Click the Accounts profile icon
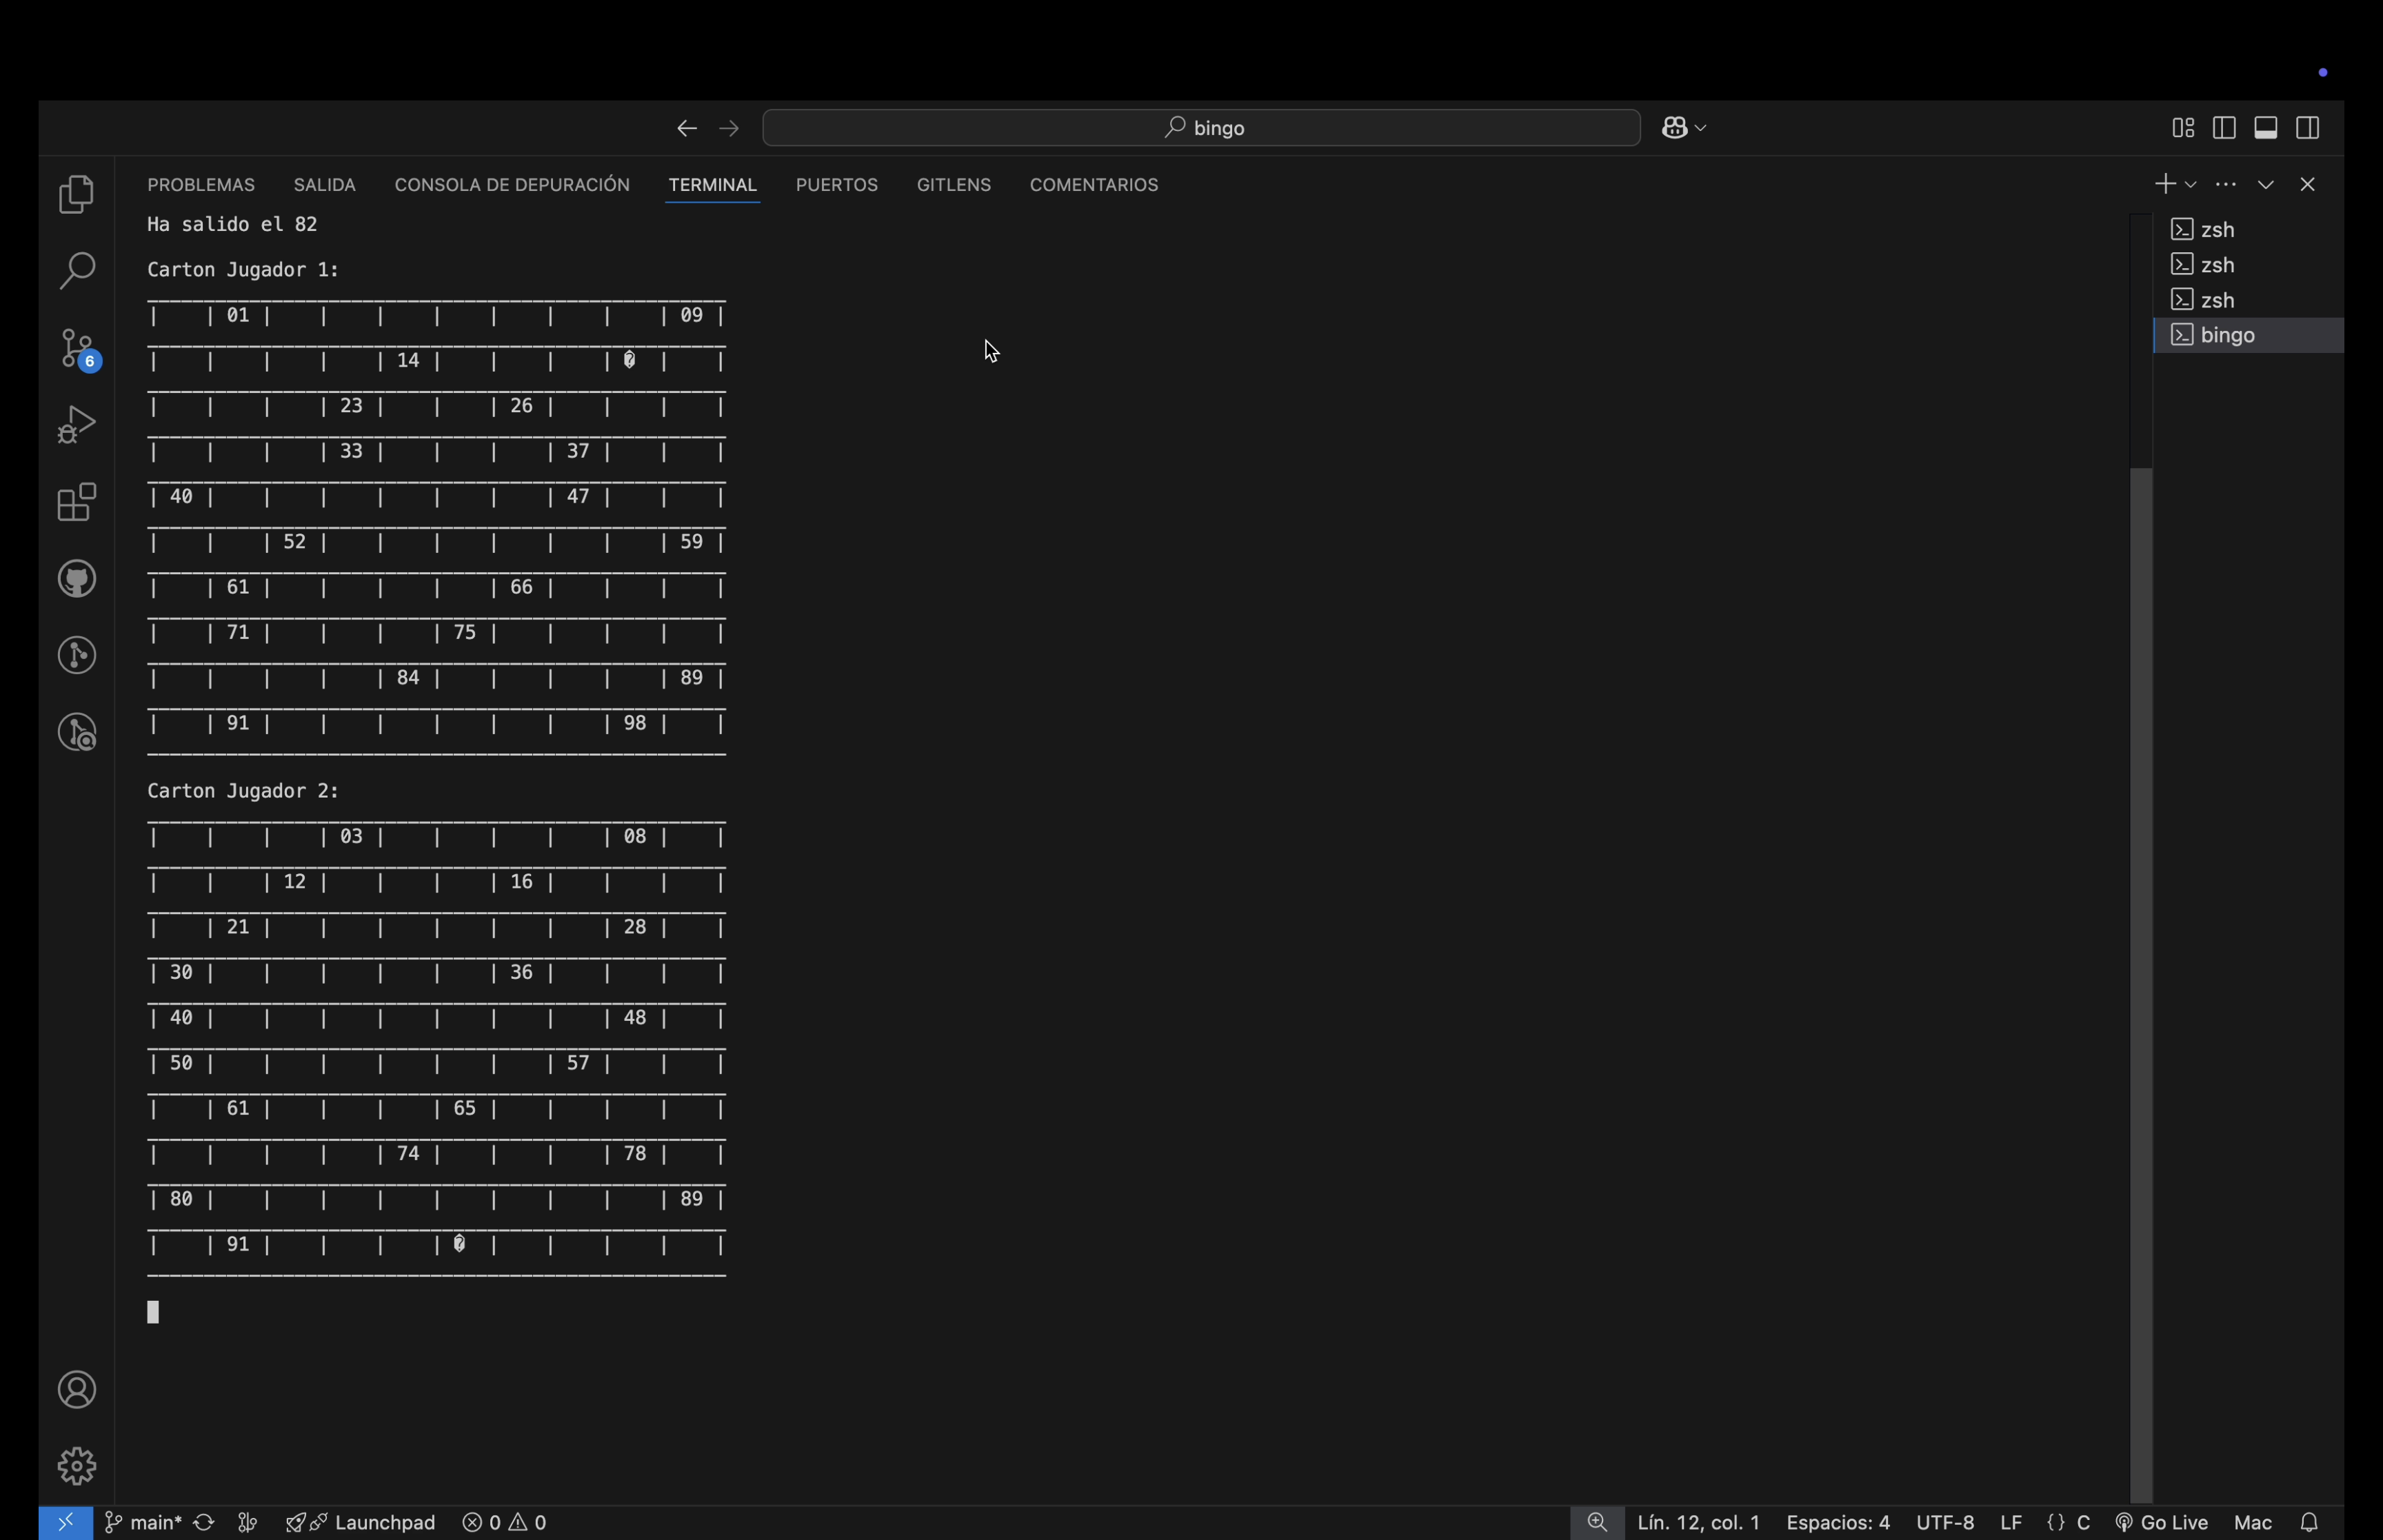Image resolution: width=2383 pixels, height=1540 pixels. point(77,1390)
